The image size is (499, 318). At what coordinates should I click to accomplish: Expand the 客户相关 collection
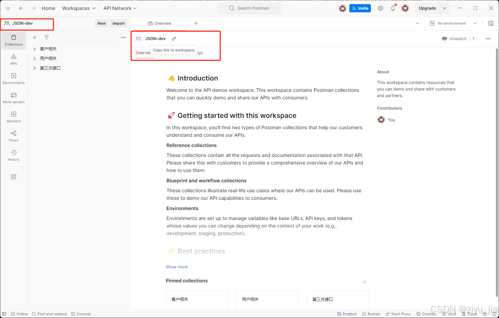pyautogui.click(x=35, y=49)
